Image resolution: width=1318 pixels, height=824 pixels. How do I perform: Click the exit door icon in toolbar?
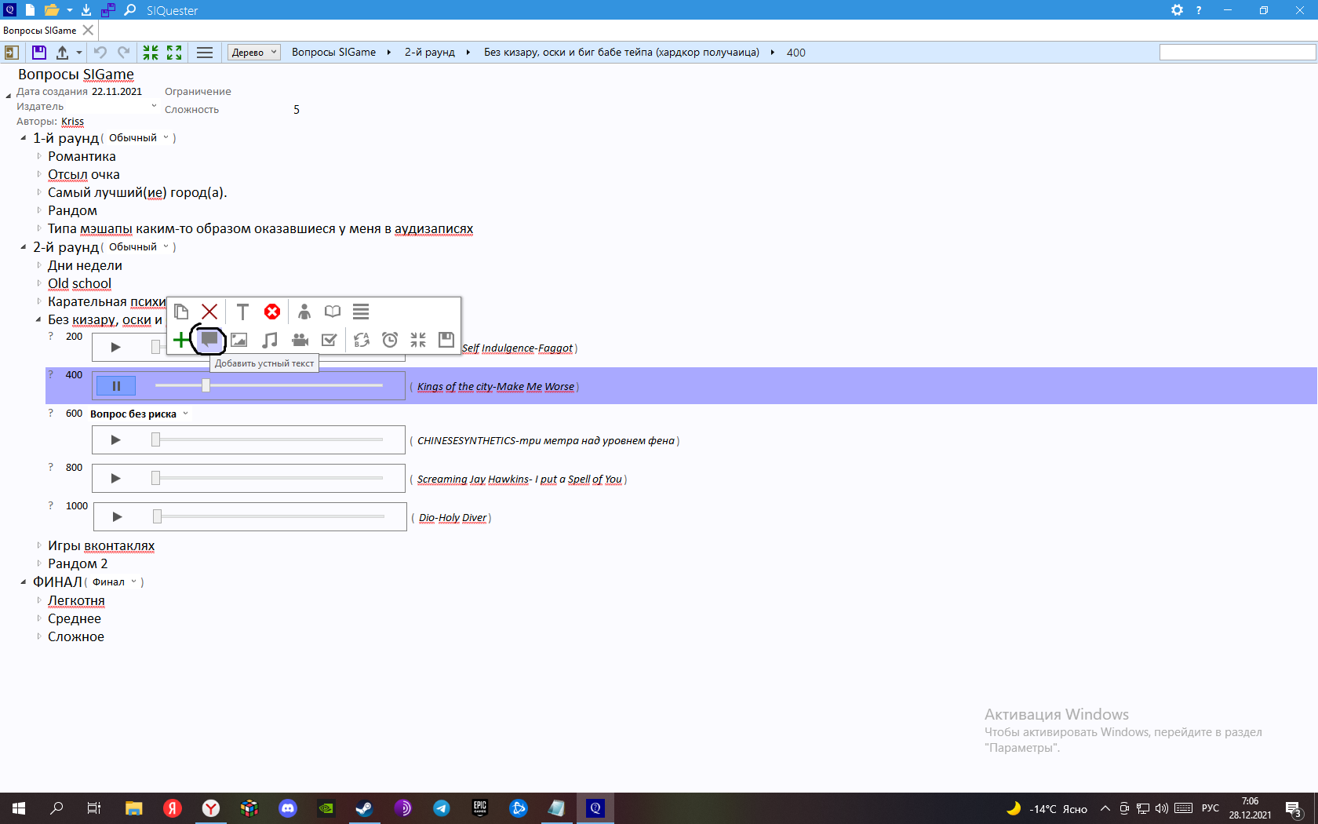pyautogui.click(x=11, y=53)
